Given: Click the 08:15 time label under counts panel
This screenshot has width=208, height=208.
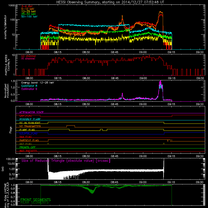Looking at the screenshot, I should click(x=58, y=52).
